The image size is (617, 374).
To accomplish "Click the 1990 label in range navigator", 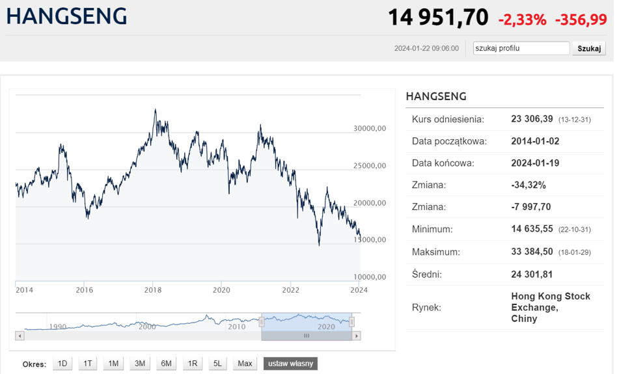I will pos(58,327).
